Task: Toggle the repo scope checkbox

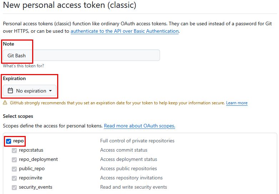Action: coord(9,141)
